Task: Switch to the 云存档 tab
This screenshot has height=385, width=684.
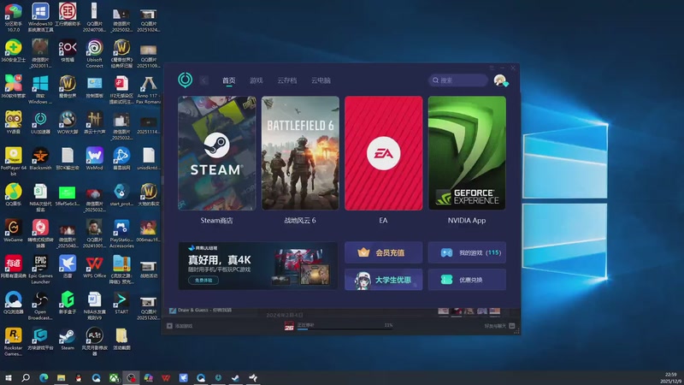Action: [x=286, y=80]
